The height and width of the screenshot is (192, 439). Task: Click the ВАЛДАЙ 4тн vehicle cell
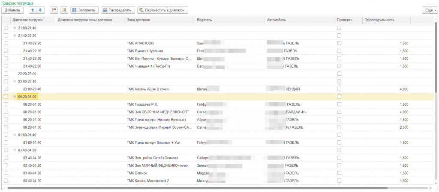[x=300, y=112]
